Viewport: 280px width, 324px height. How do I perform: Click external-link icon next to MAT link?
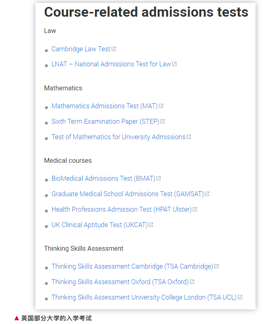pos(161,106)
